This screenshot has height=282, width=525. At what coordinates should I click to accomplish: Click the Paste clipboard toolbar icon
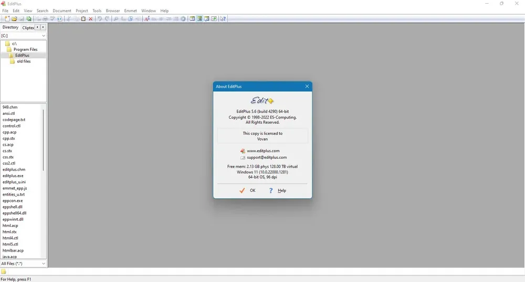pos(83,19)
